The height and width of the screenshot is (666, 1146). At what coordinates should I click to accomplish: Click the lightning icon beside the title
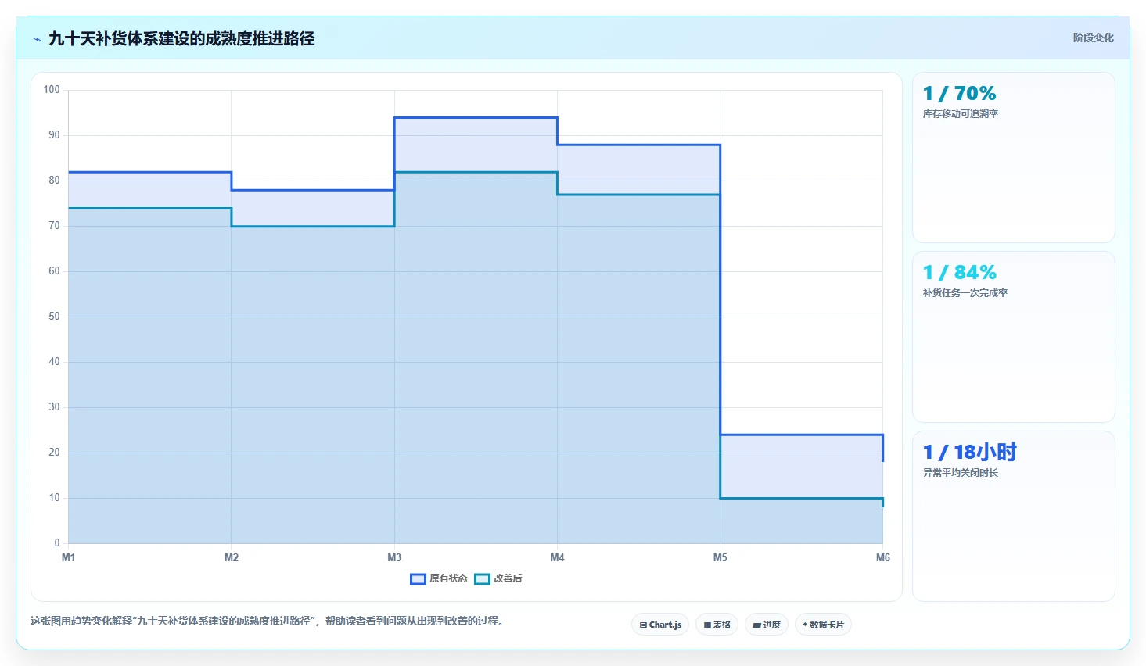tap(37, 39)
